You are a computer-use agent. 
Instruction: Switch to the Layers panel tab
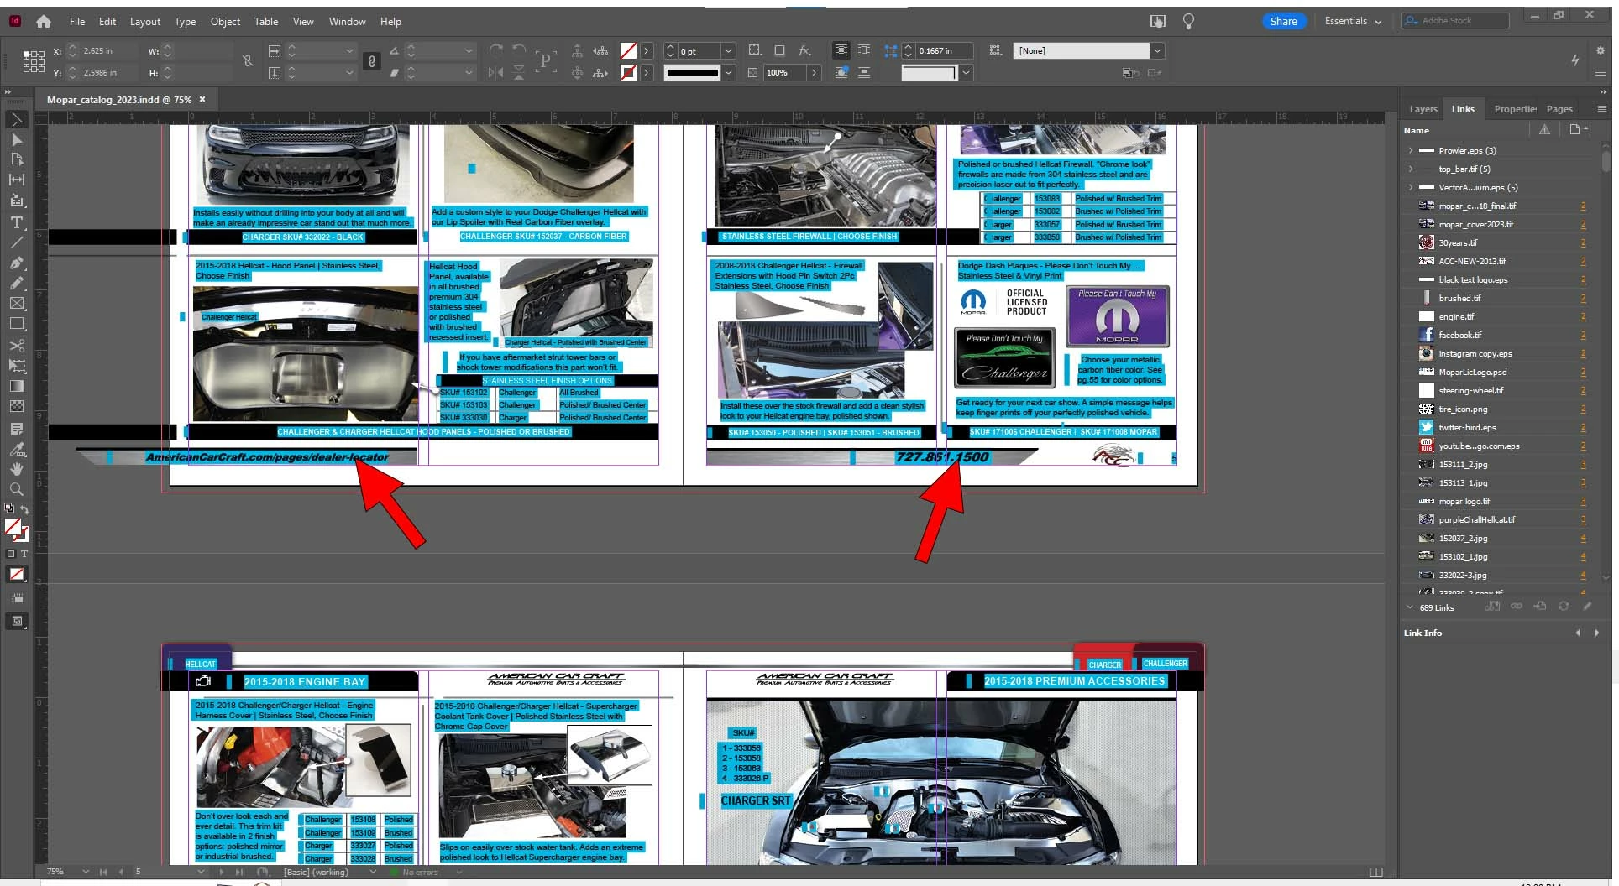pyautogui.click(x=1423, y=109)
